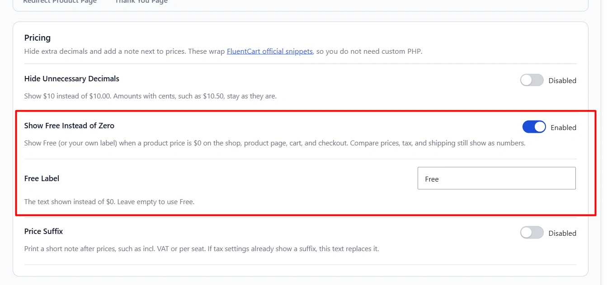Click the Hide Unnecessary Decimals label
This screenshot has height=285, width=612.
click(72, 79)
